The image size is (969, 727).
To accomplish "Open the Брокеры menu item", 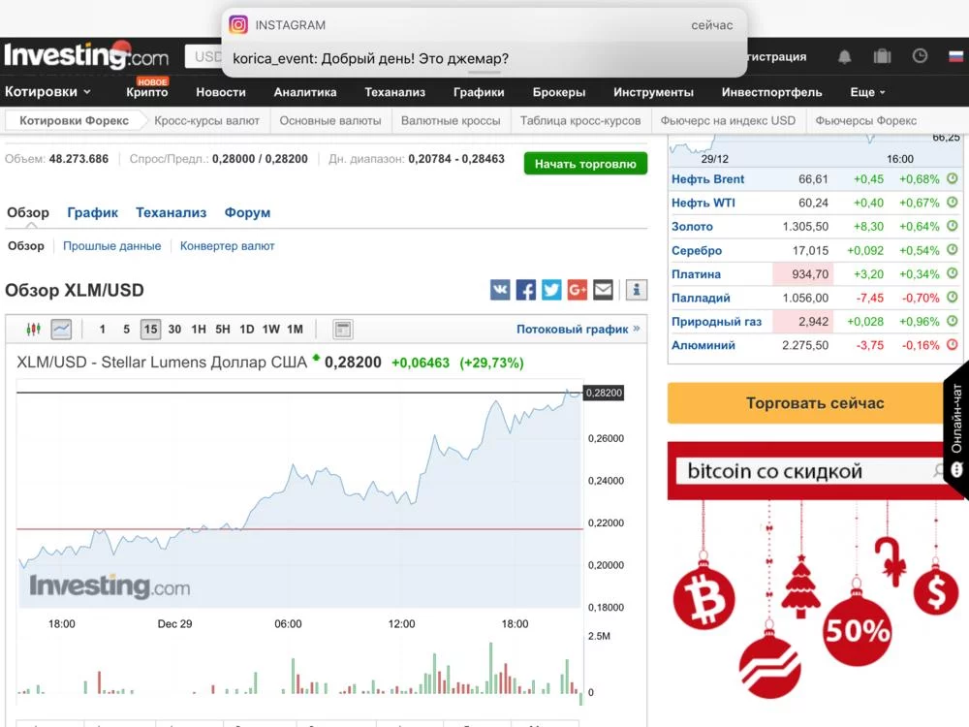I will coord(559,92).
